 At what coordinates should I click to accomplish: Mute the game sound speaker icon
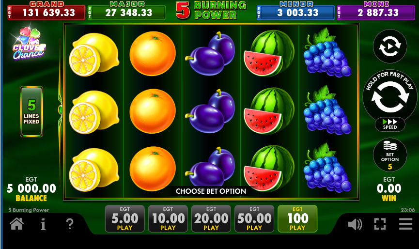[355, 224]
